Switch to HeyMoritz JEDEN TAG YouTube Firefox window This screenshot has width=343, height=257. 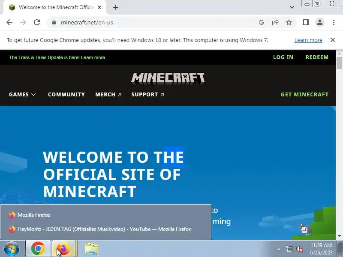click(x=106, y=229)
